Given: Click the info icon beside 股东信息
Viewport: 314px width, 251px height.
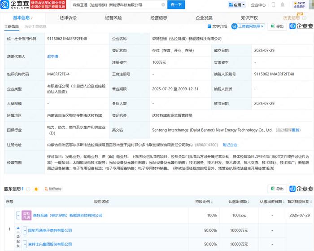Looking at the screenshot, I should click(28, 189).
